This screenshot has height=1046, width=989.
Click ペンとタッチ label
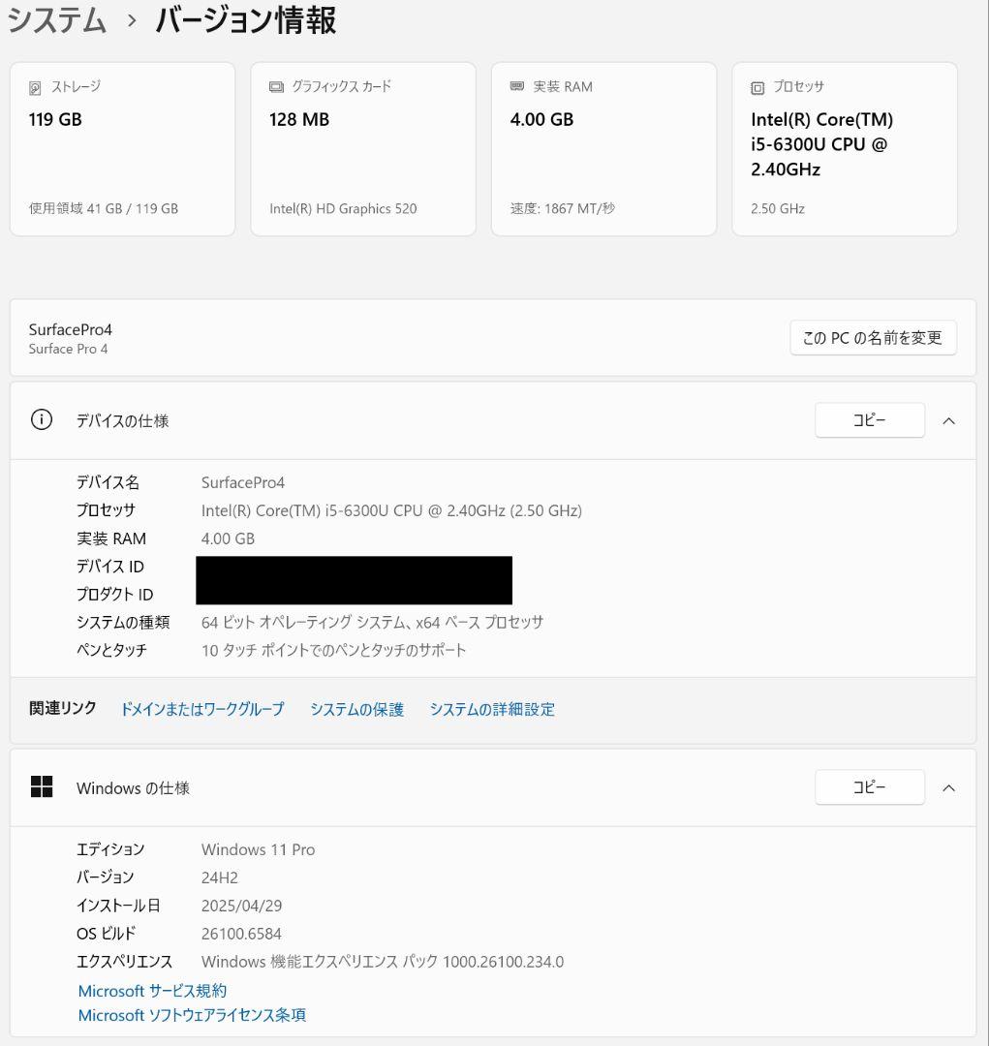(x=111, y=651)
